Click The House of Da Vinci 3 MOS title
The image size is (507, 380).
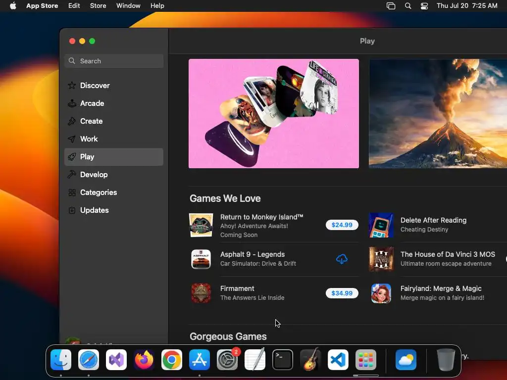(x=448, y=255)
